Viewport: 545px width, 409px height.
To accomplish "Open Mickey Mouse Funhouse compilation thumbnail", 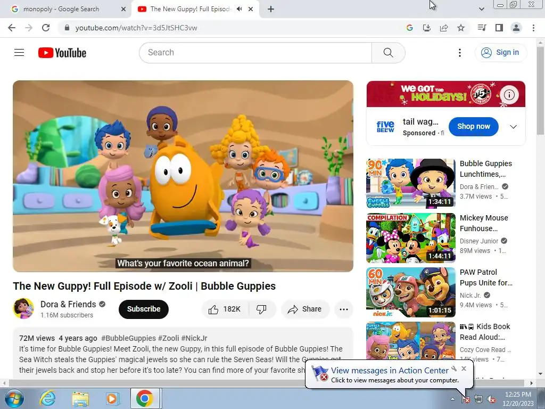I will coord(411,238).
